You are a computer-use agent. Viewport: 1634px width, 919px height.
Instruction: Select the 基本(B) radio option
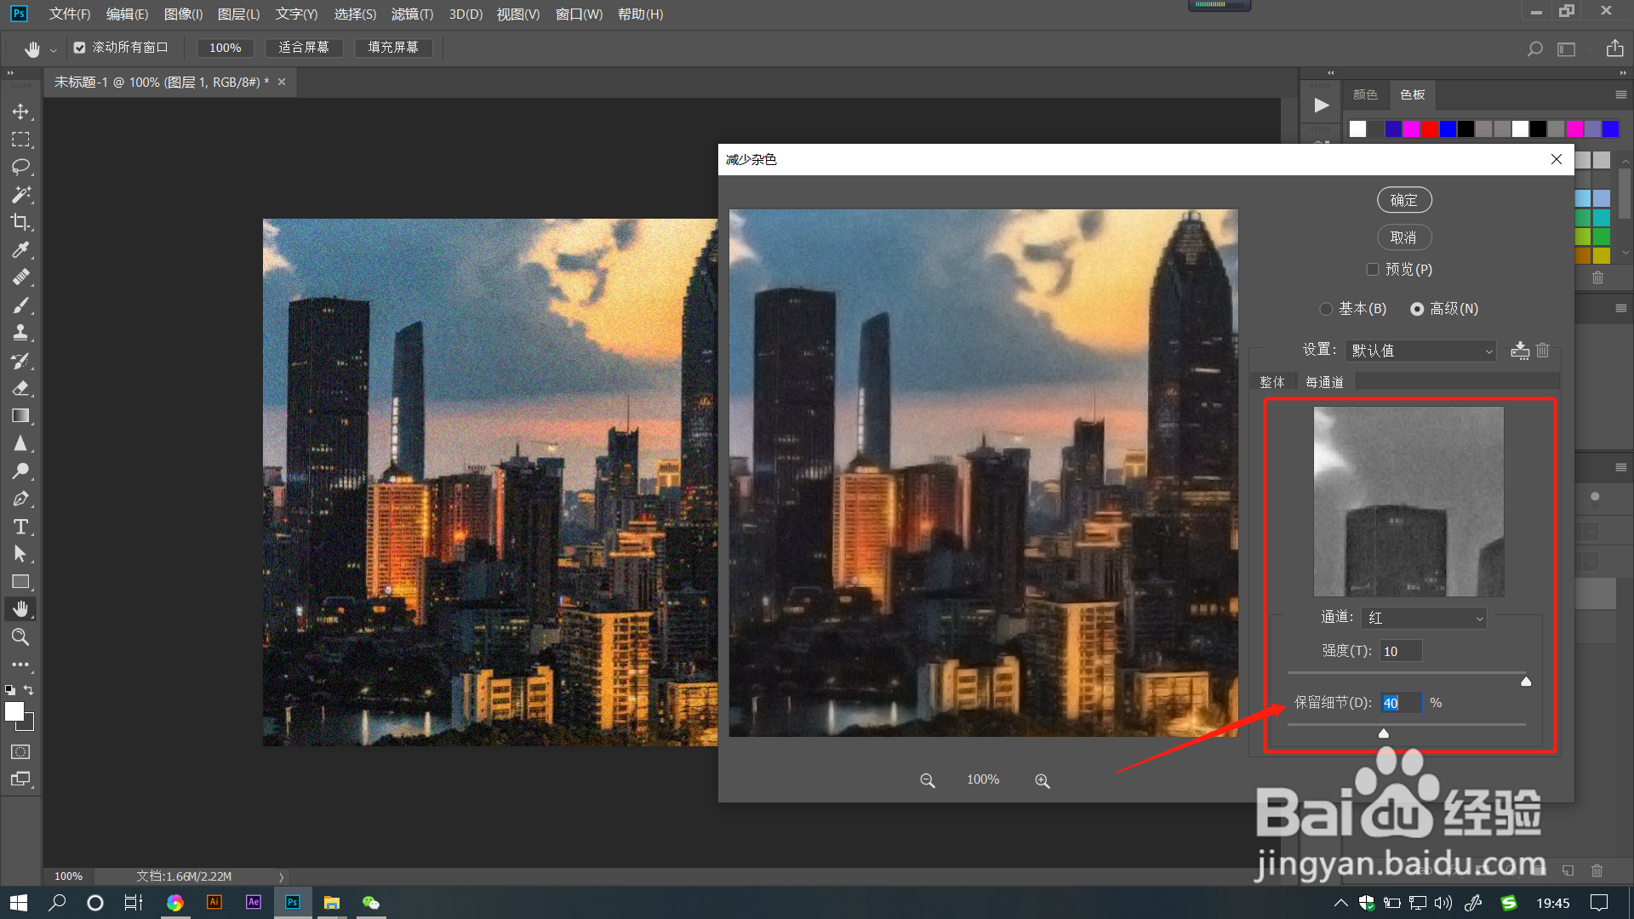click(x=1326, y=309)
